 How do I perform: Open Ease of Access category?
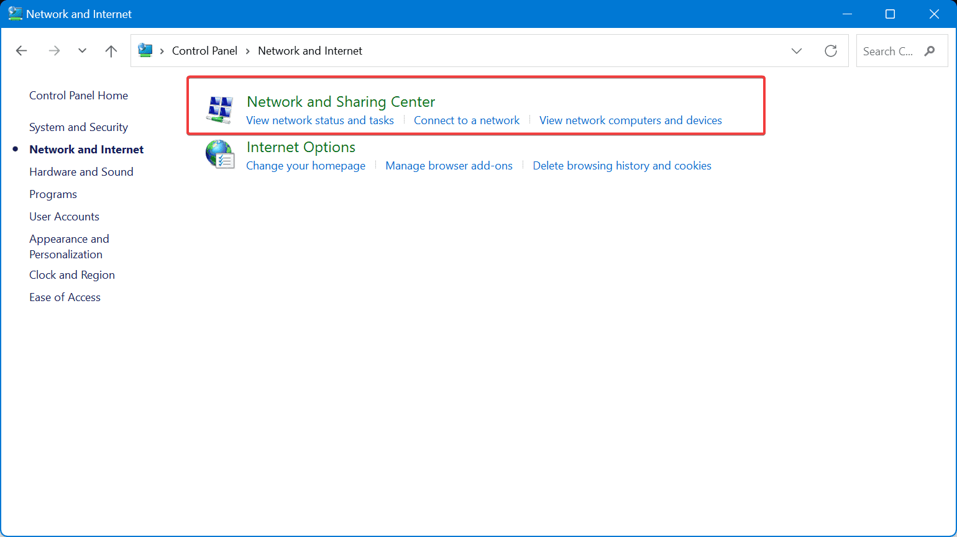pyautogui.click(x=65, y=297)
